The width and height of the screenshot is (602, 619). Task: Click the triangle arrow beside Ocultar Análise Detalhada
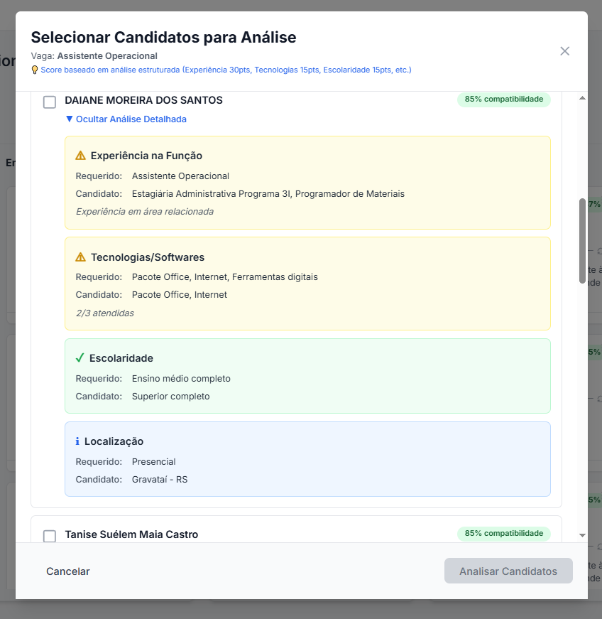pos(69,119)
